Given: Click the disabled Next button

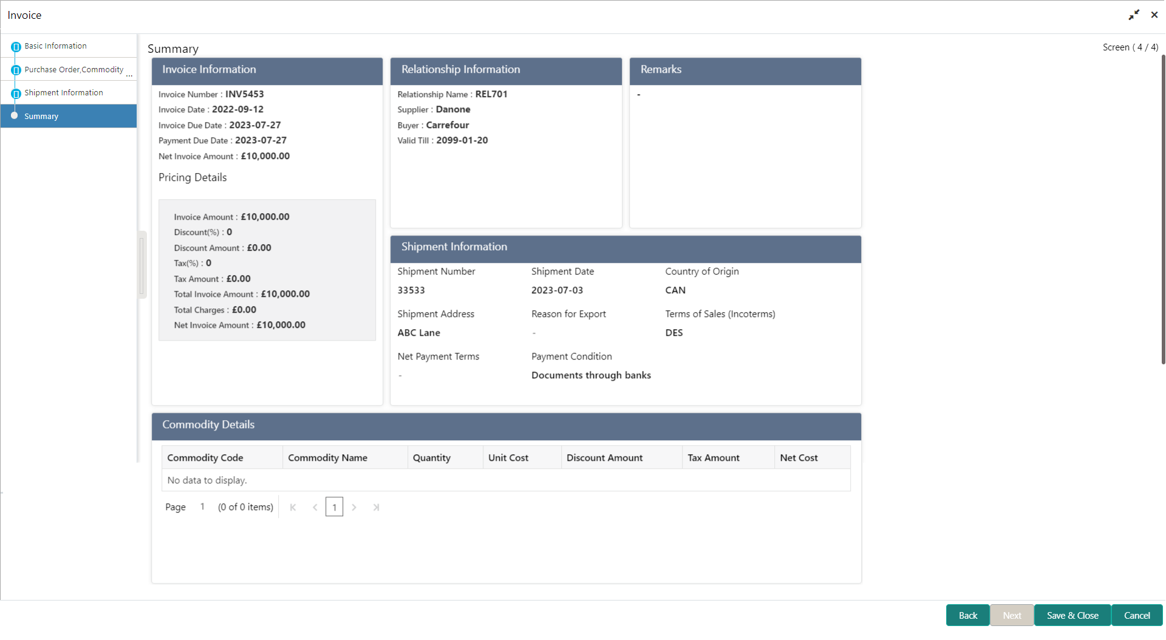Looking at the screenshot, I should tap(1012, 615).
